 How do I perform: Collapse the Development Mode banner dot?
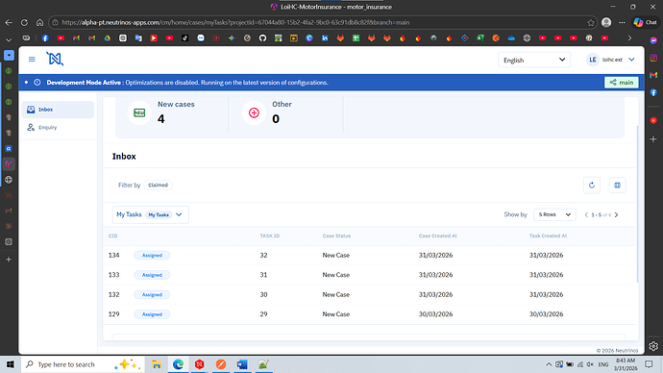click(x=26, y=83)
